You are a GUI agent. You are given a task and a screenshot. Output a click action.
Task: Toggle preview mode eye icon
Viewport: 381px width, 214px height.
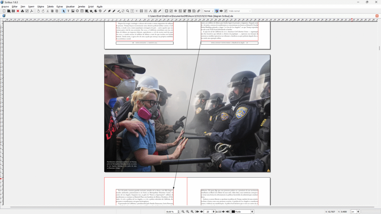pyautogui.click(x=221, y=11)
